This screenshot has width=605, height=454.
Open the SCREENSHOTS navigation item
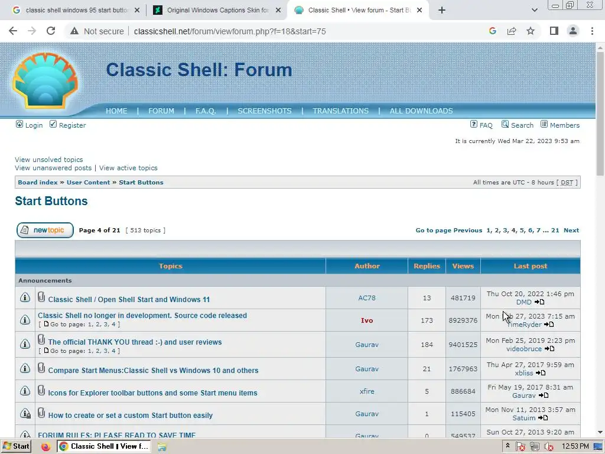pos(265,111)
